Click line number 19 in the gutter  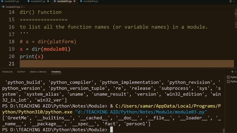(x=11, y=49)
